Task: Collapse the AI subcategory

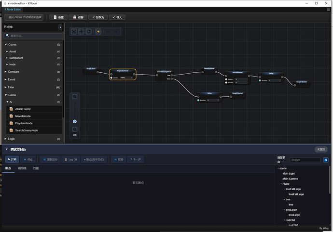Action: click(x=7, y=102)
